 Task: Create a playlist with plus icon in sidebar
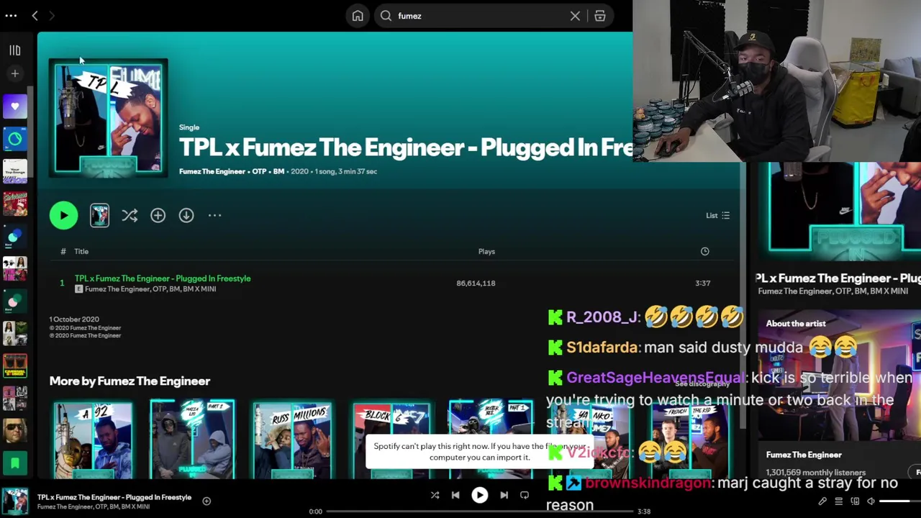pyautogui.click(x=14, y=73)
